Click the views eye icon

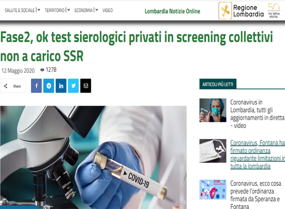point(42,70)
